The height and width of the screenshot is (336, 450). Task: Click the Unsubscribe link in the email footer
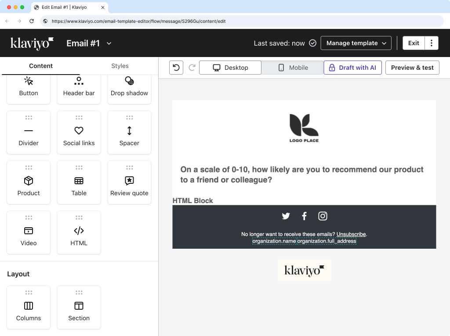pos(351,234)
